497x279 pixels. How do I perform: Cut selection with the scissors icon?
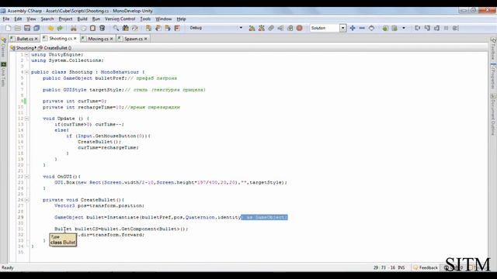click(x=74, y=28)
